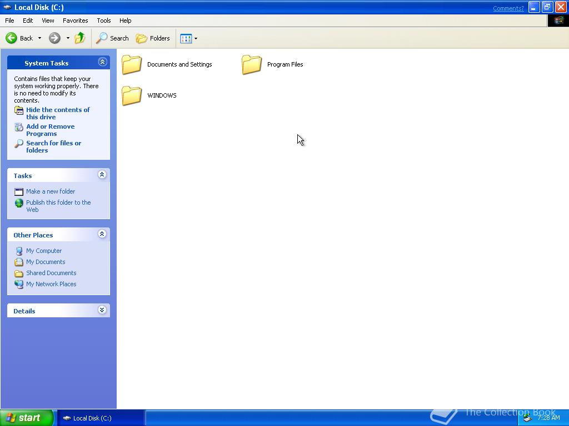
Task: Click Make a new folder
Action: (51, 191)
